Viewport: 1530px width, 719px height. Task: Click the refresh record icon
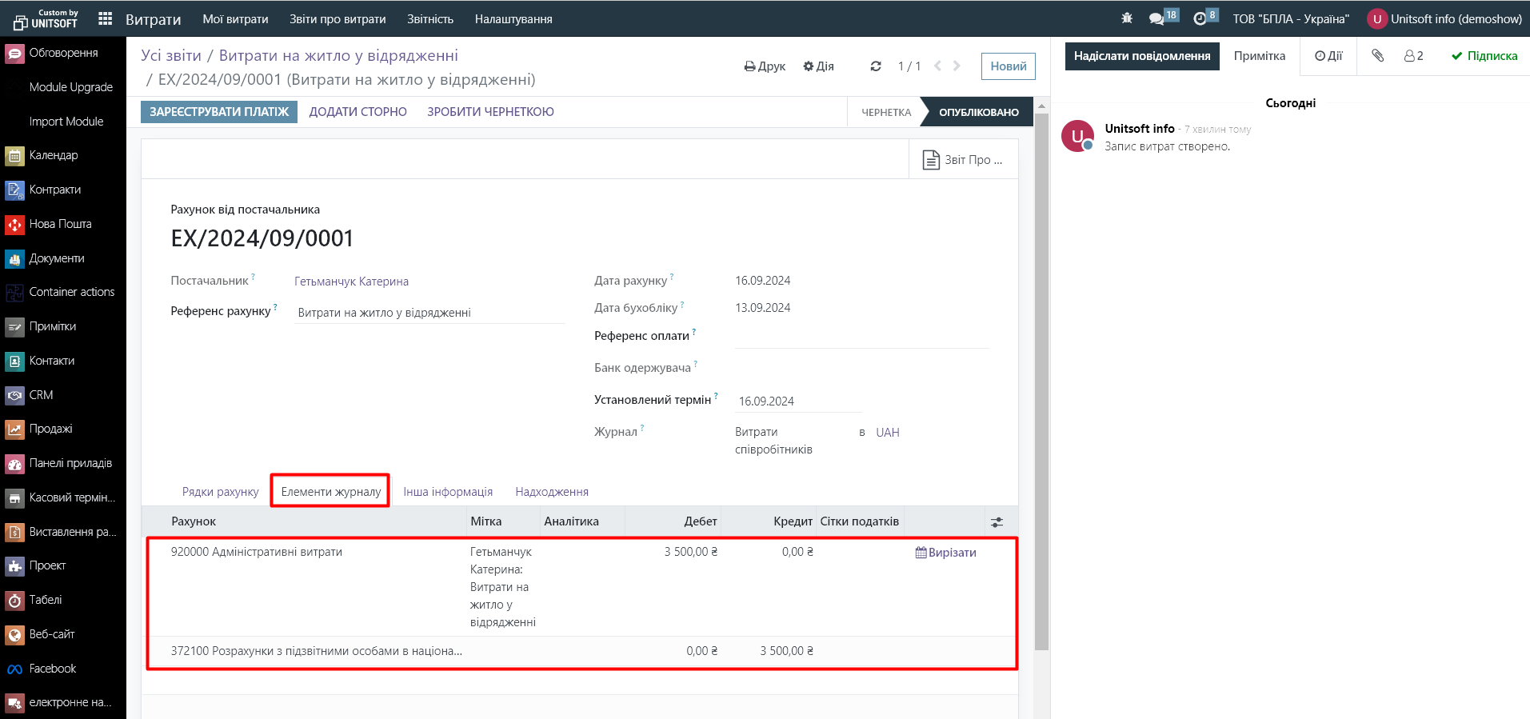pos(876,66)
